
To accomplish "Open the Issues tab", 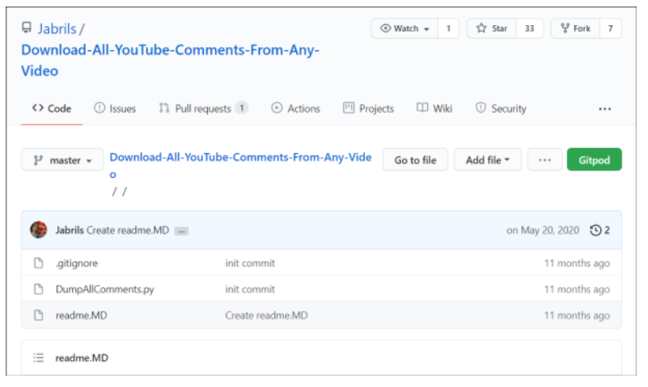I will [115, 108].
